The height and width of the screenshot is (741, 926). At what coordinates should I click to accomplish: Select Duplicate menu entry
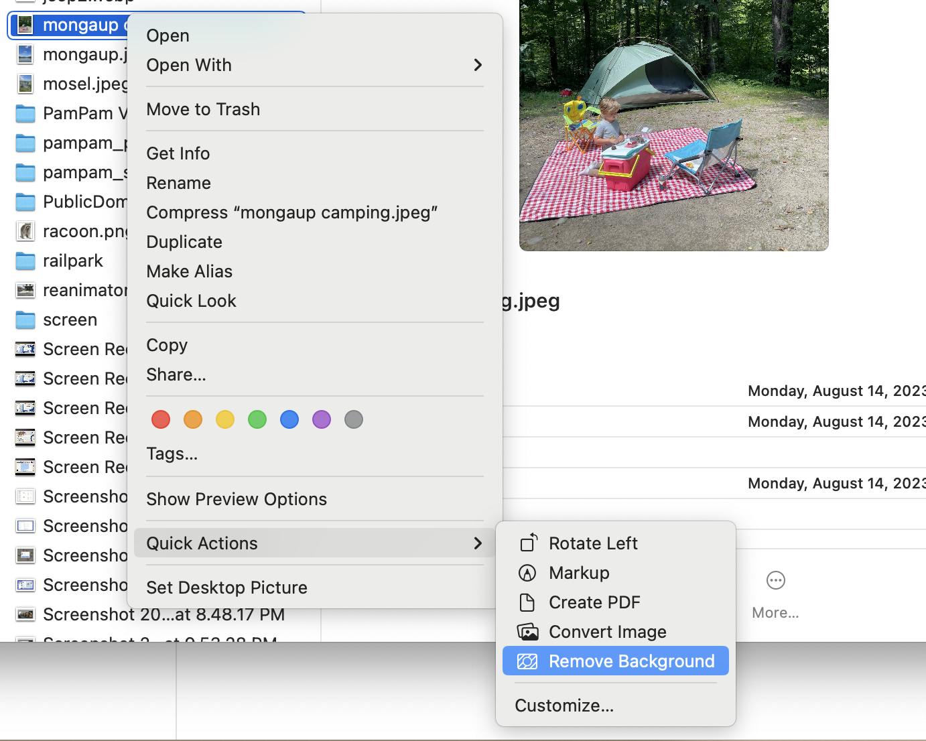pyautogui.click(x=315, y=242)
